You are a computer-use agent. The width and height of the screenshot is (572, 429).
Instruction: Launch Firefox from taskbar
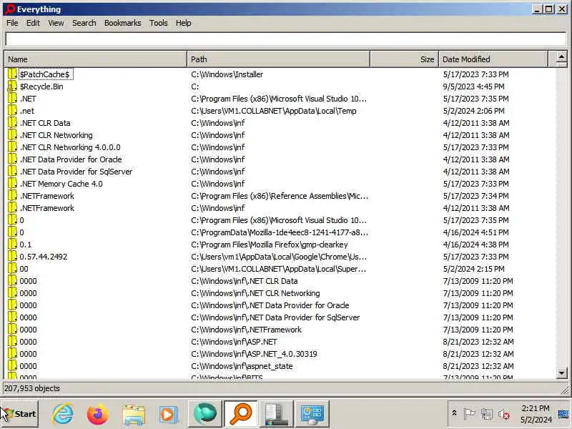pyautogui.click(x=97, y=414)
